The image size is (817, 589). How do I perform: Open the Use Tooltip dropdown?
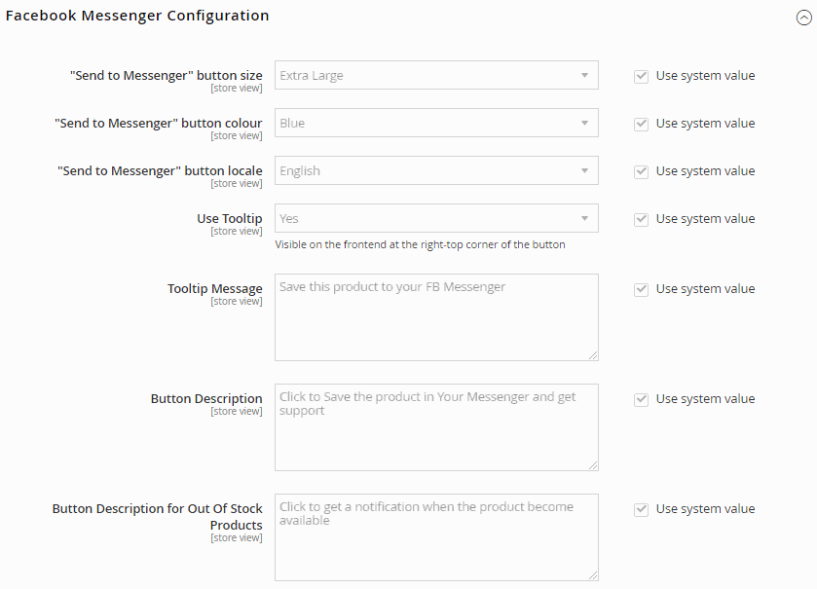point(436,218)
